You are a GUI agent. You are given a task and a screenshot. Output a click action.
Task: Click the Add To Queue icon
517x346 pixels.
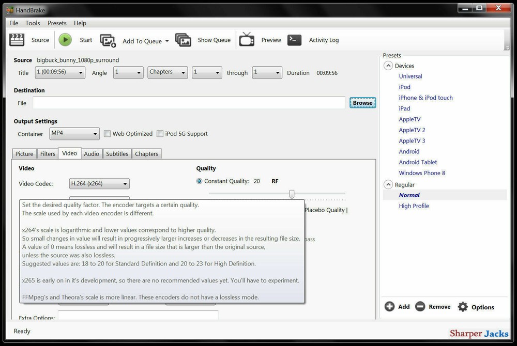pos(108,40)
